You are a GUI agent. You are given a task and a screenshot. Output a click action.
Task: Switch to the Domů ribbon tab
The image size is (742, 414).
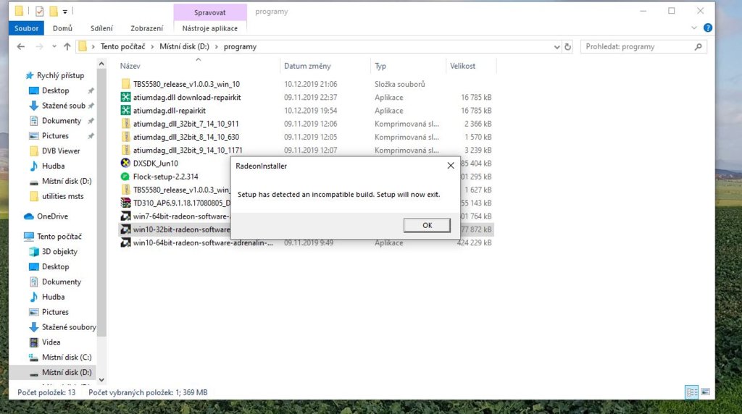tap(62, 28)
